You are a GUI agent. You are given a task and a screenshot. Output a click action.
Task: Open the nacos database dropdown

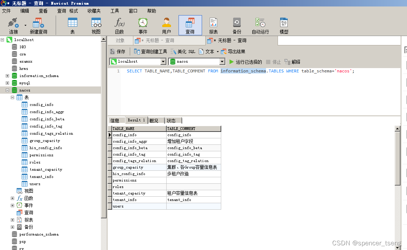pyautogui.click(x=222, y=61)
